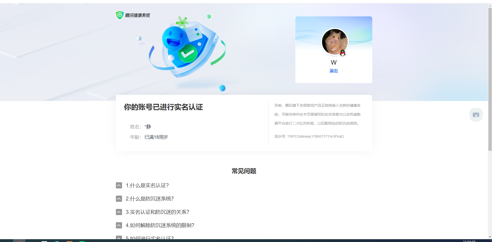This screenshot has width=492, height=242.
Task: Expand question 4.如何解除防沉迷系统的限制?
Action: tap(119, 225)
